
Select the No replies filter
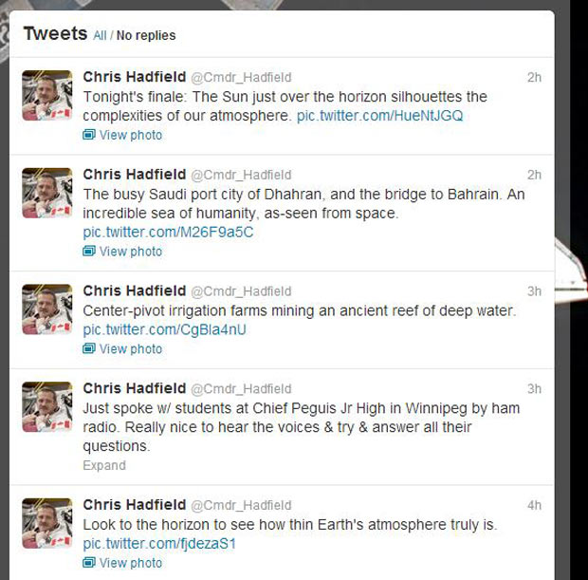tap(146, 36)
